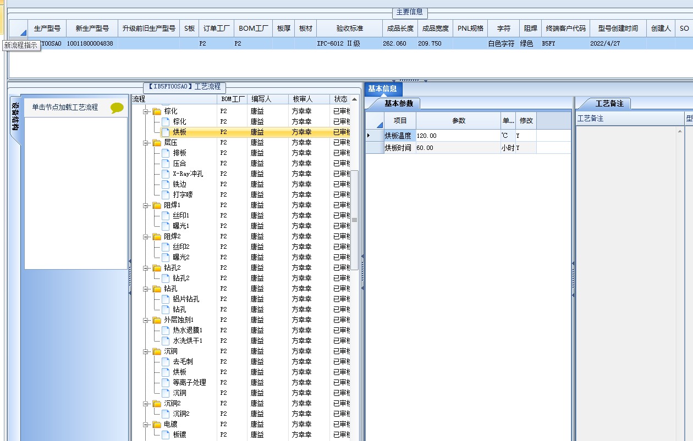Click the page icon beside 丝印2

166,247
